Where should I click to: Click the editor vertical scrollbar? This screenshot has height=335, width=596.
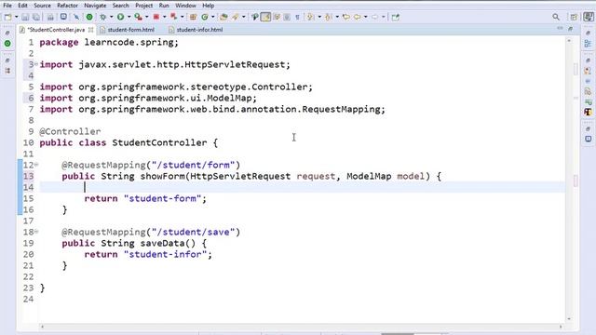569,180
